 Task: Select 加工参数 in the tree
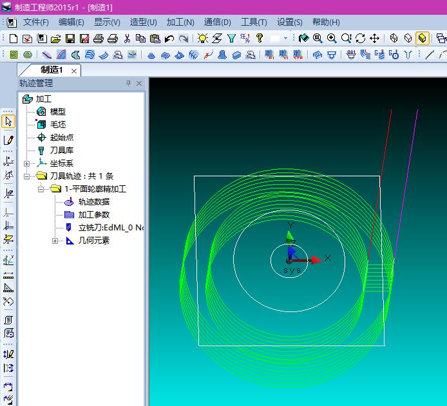[93, 215]
